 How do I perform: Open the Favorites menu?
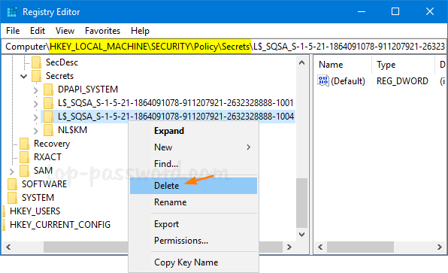point(102,31)
